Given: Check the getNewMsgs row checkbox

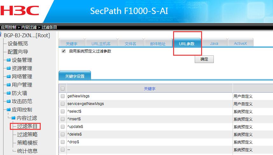Looking at the screenshot, I should [x=63, y=96].
